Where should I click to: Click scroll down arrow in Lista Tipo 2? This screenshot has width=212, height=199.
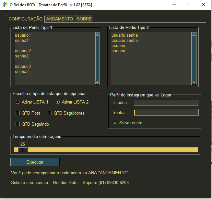tap(194, 83)
